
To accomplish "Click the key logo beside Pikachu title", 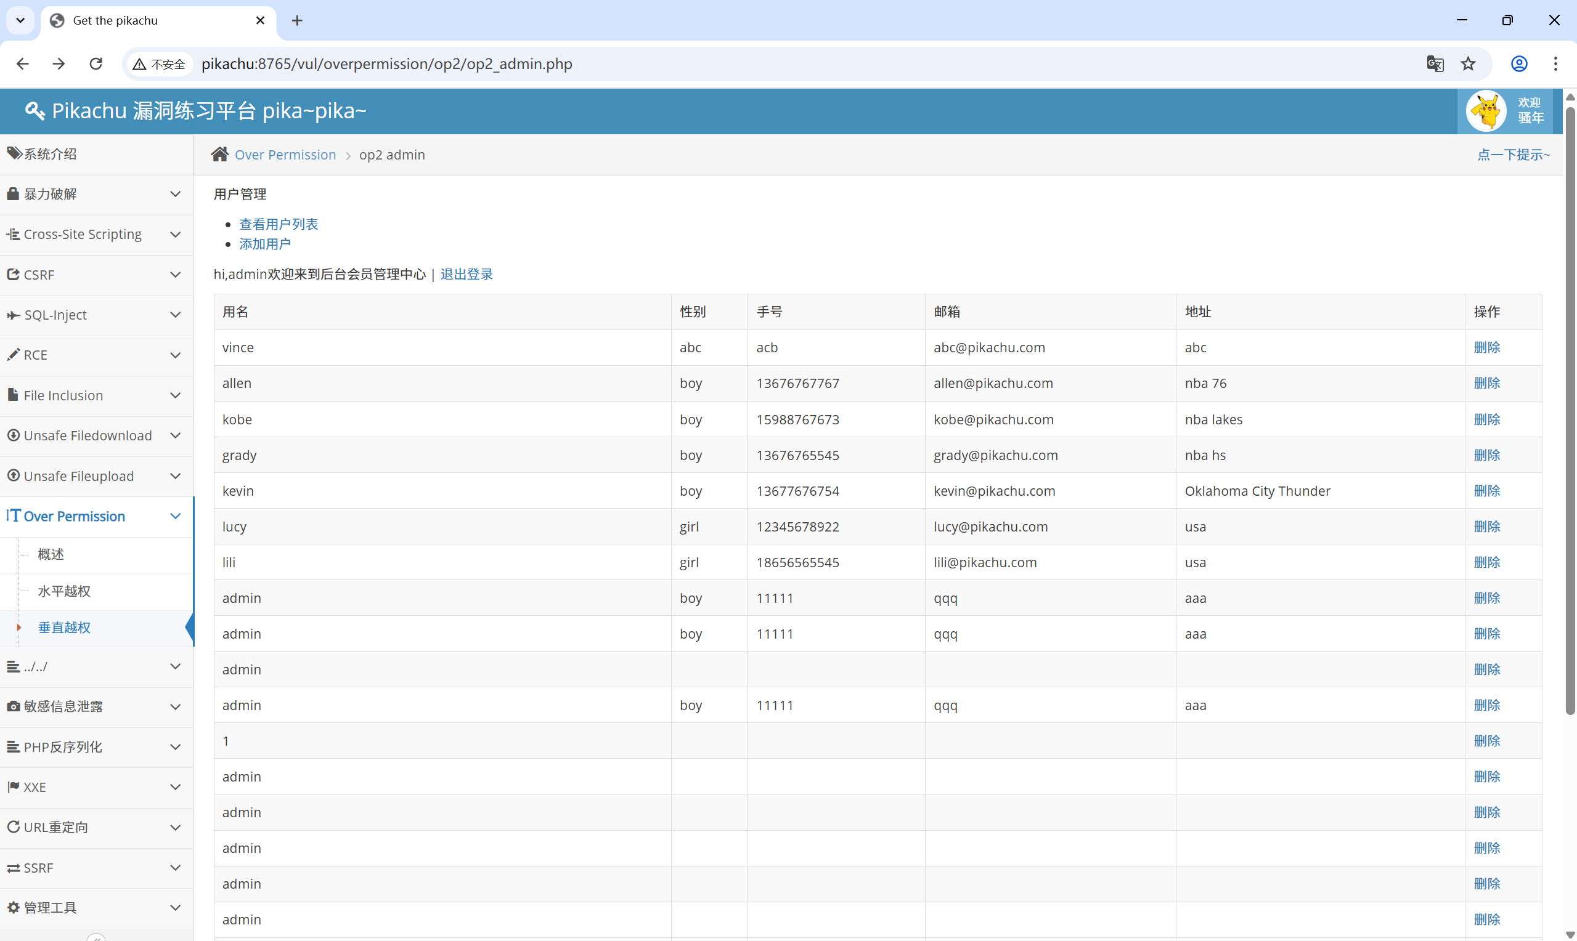I will [x=35, y=111].
